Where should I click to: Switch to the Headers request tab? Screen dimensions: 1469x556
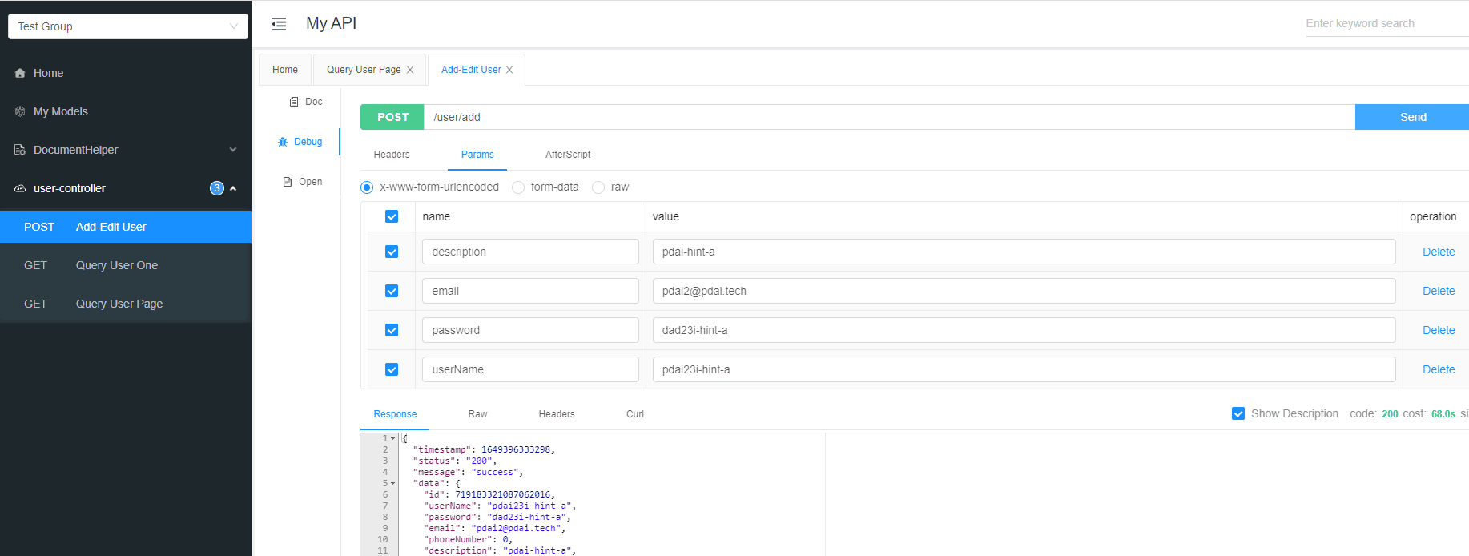392,155
